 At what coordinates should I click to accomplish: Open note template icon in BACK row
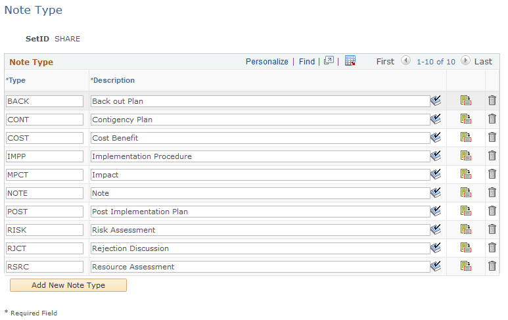point(465,101)
